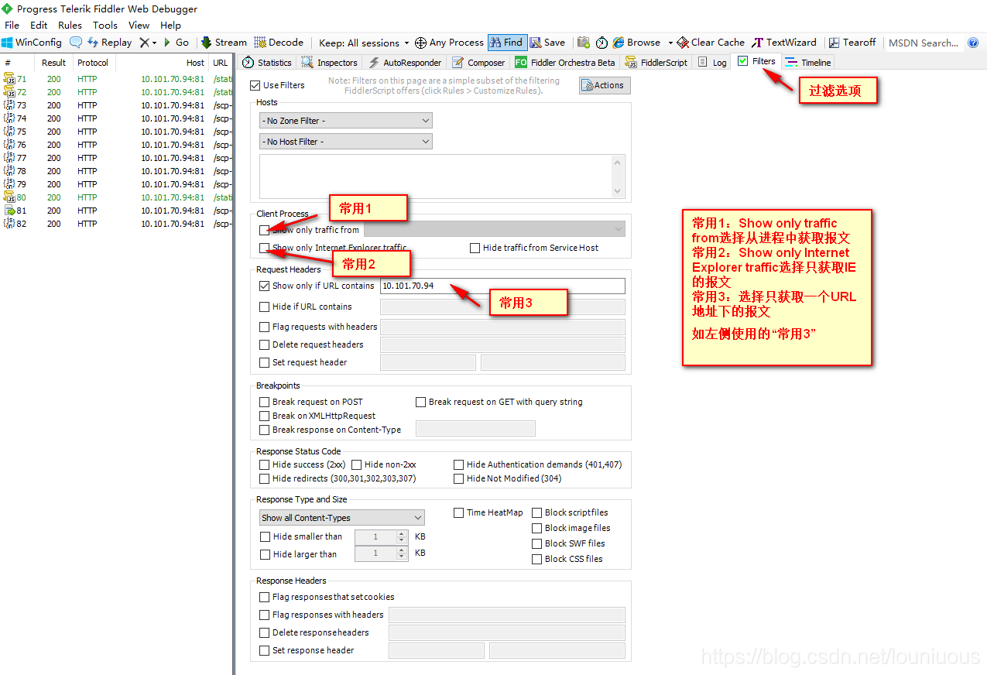Open the FiddlerScript tab

[x=656, y=63]
